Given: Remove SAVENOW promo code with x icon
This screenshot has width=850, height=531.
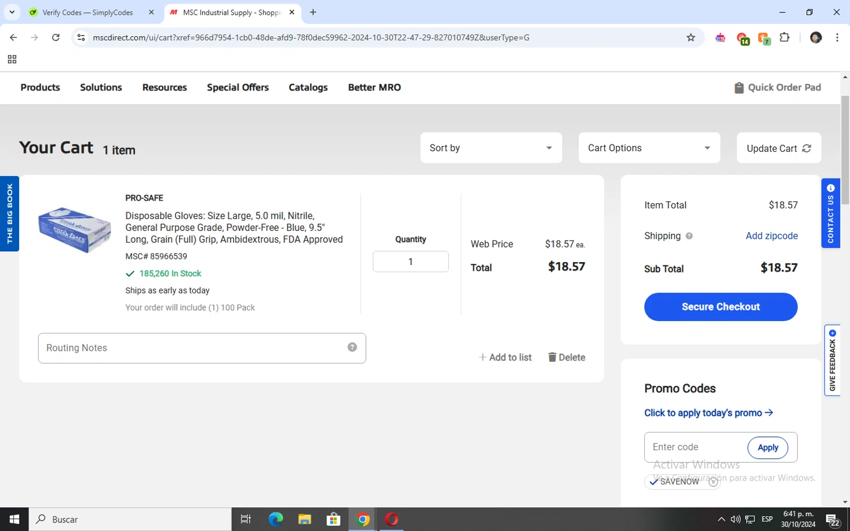Looking at the screenshot, I should (x=713, y=482).
